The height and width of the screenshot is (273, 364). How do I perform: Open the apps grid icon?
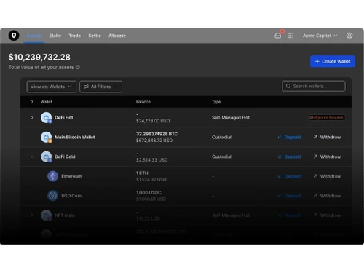pyautogui.click(x=291, y=36)
